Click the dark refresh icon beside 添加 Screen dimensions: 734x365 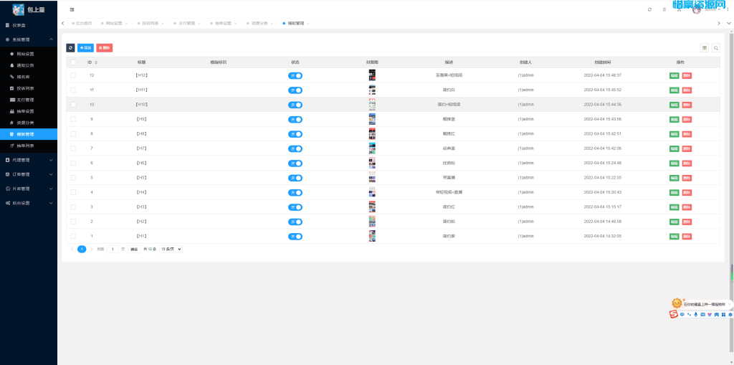[x=70, y=48]
